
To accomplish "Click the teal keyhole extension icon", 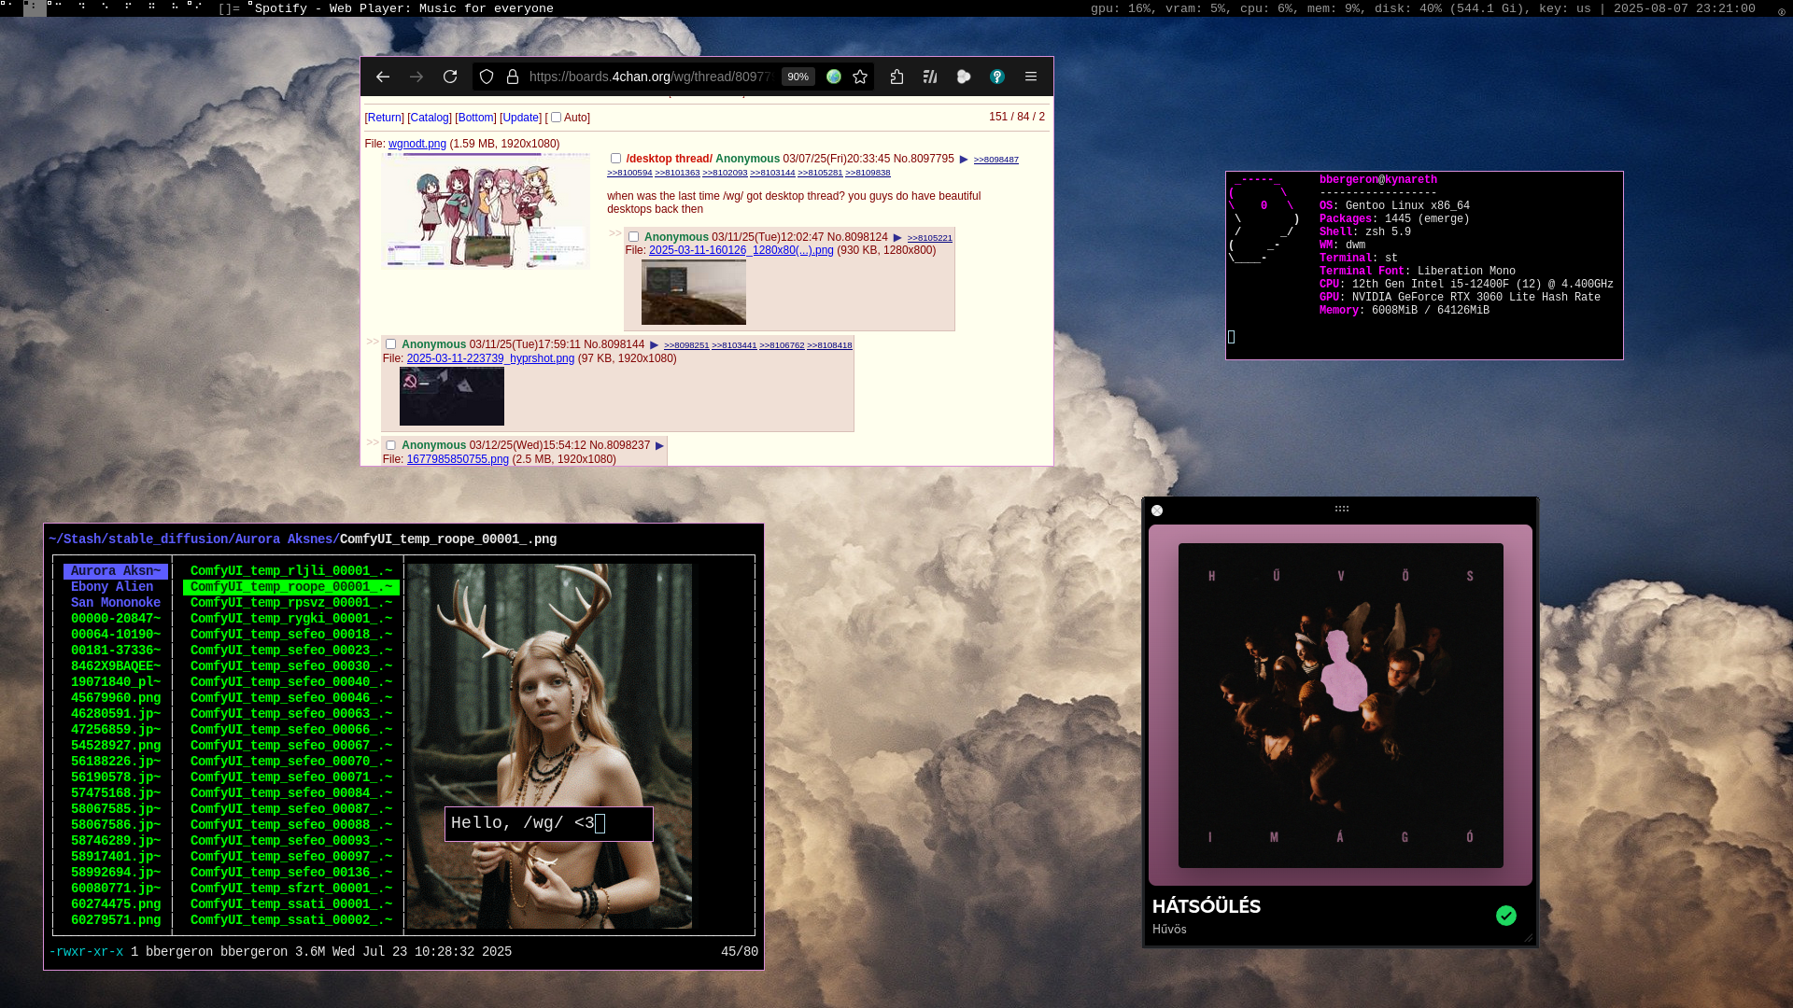I will tap(997, 77).
